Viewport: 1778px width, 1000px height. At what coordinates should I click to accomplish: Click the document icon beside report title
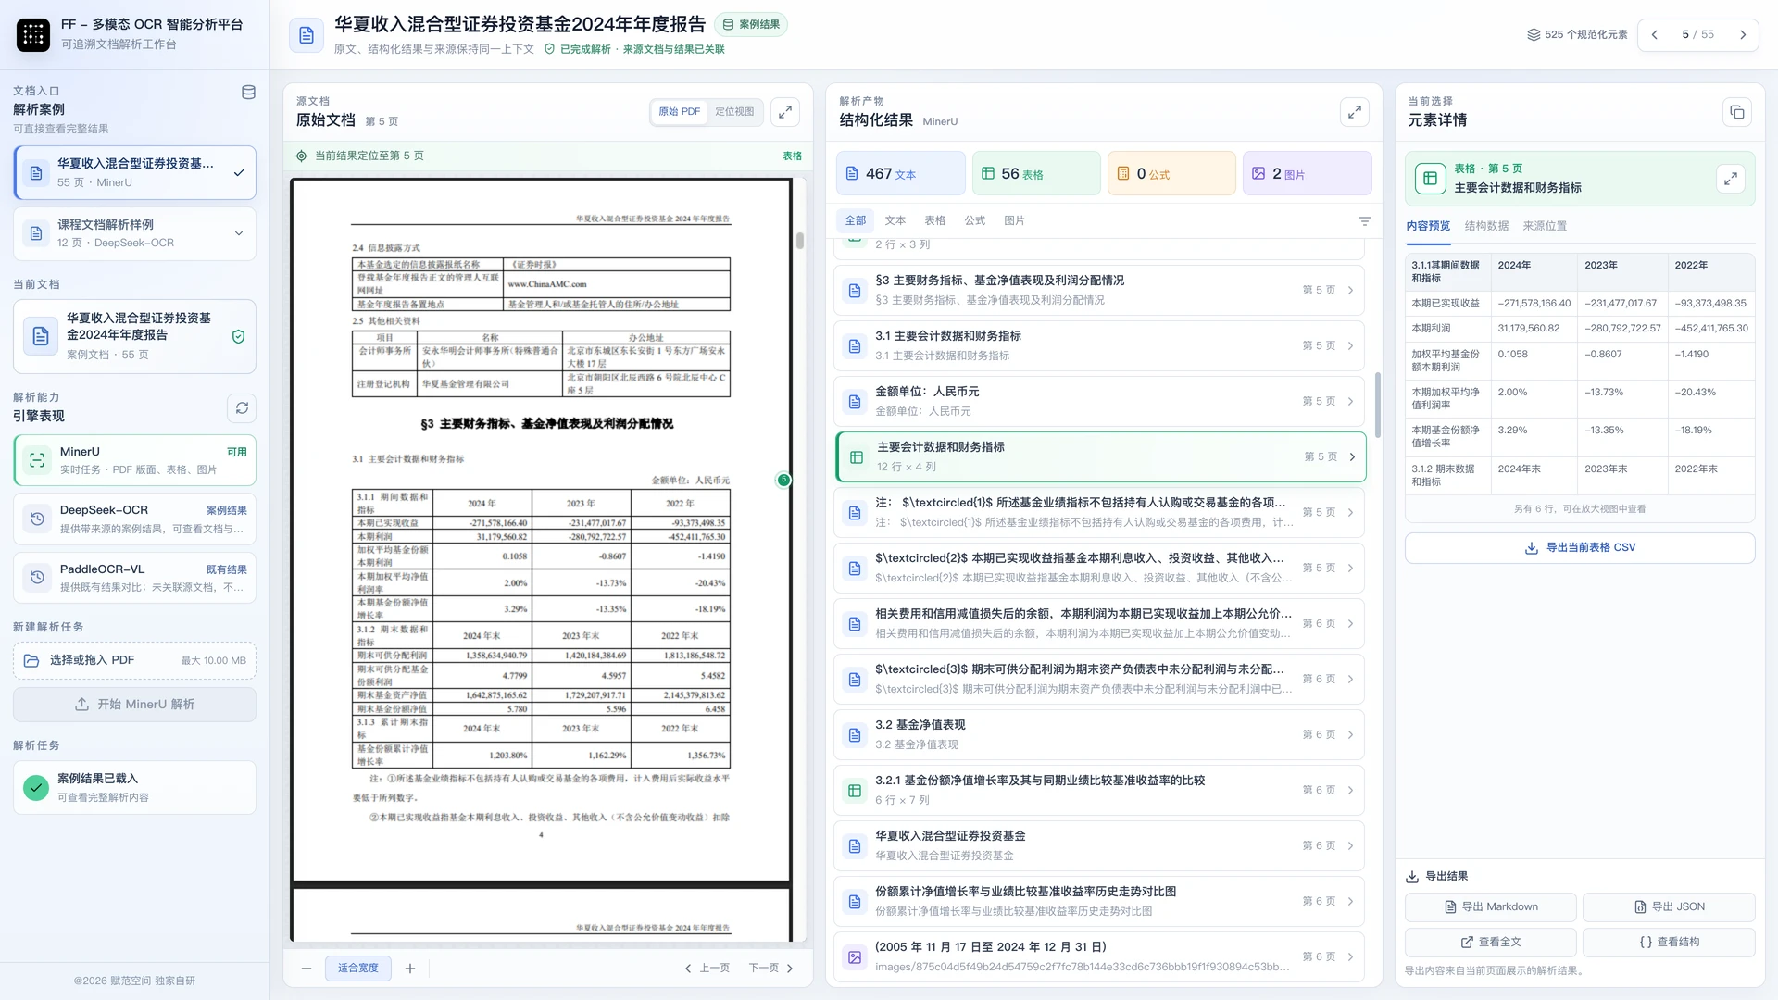307,35
